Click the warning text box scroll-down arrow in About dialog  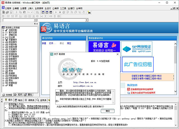(x=113, y=103)
